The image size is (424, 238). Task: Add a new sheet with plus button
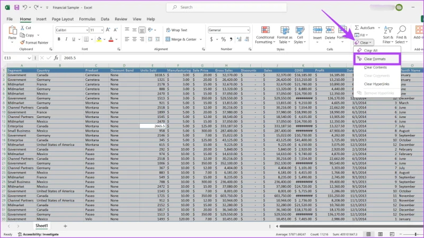coord(65,226)
